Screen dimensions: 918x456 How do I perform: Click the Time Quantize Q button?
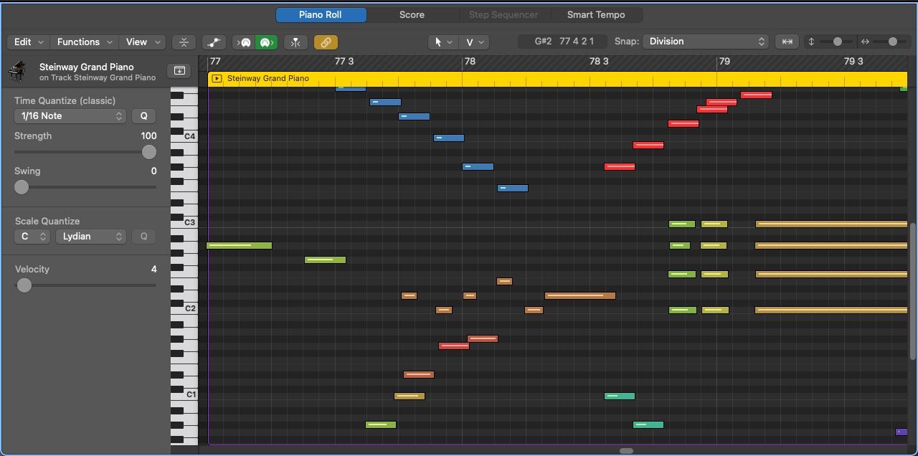(144, 116)
